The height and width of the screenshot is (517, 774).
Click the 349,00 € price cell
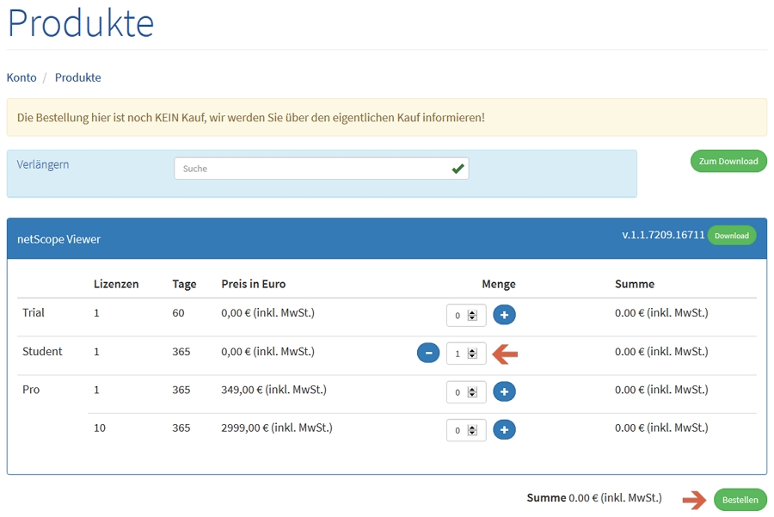coord(274,390)
